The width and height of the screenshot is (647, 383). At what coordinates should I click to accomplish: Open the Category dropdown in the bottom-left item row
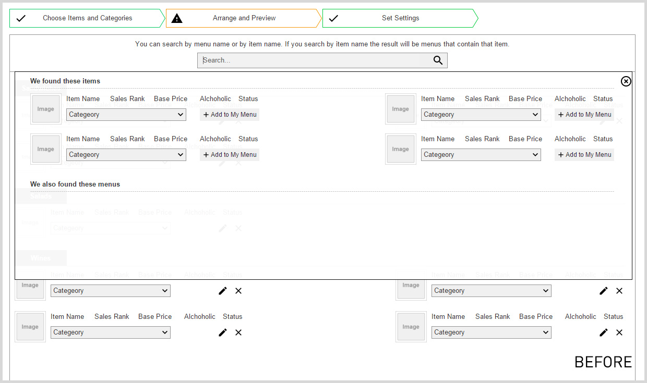pos(111,332)
